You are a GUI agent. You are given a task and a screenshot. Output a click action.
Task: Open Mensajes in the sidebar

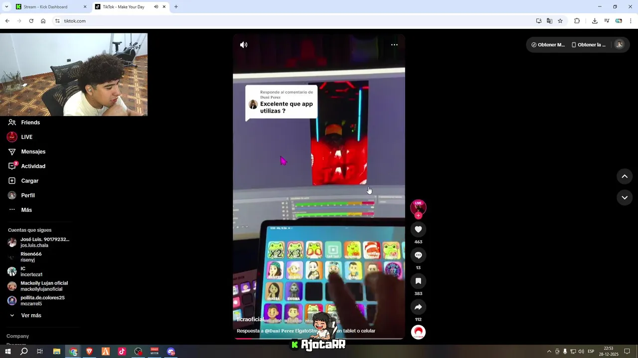coord(27,152)
